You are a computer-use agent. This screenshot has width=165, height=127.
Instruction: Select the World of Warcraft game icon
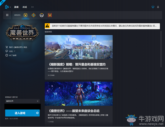point(26,15)
